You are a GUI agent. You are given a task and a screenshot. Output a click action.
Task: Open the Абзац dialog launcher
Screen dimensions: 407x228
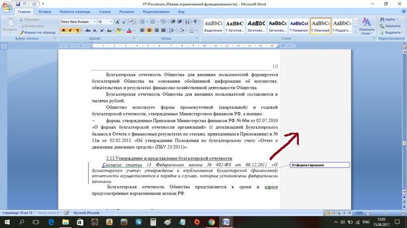(197, 39)
